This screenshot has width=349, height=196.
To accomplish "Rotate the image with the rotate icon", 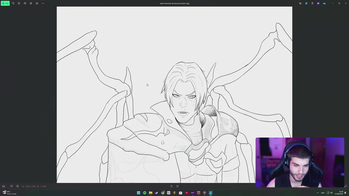I will 13,3.
